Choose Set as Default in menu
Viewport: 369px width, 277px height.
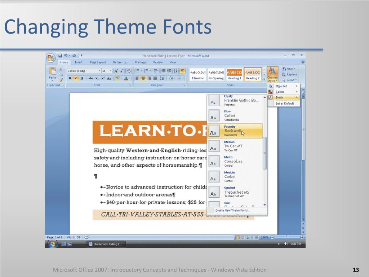pyautogui.click(x=284, y=104)
